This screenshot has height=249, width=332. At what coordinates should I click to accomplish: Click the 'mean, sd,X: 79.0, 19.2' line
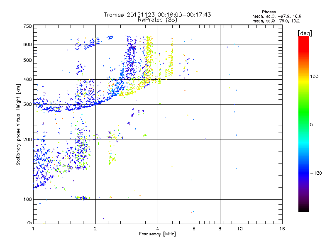click(x=276, y=21)
